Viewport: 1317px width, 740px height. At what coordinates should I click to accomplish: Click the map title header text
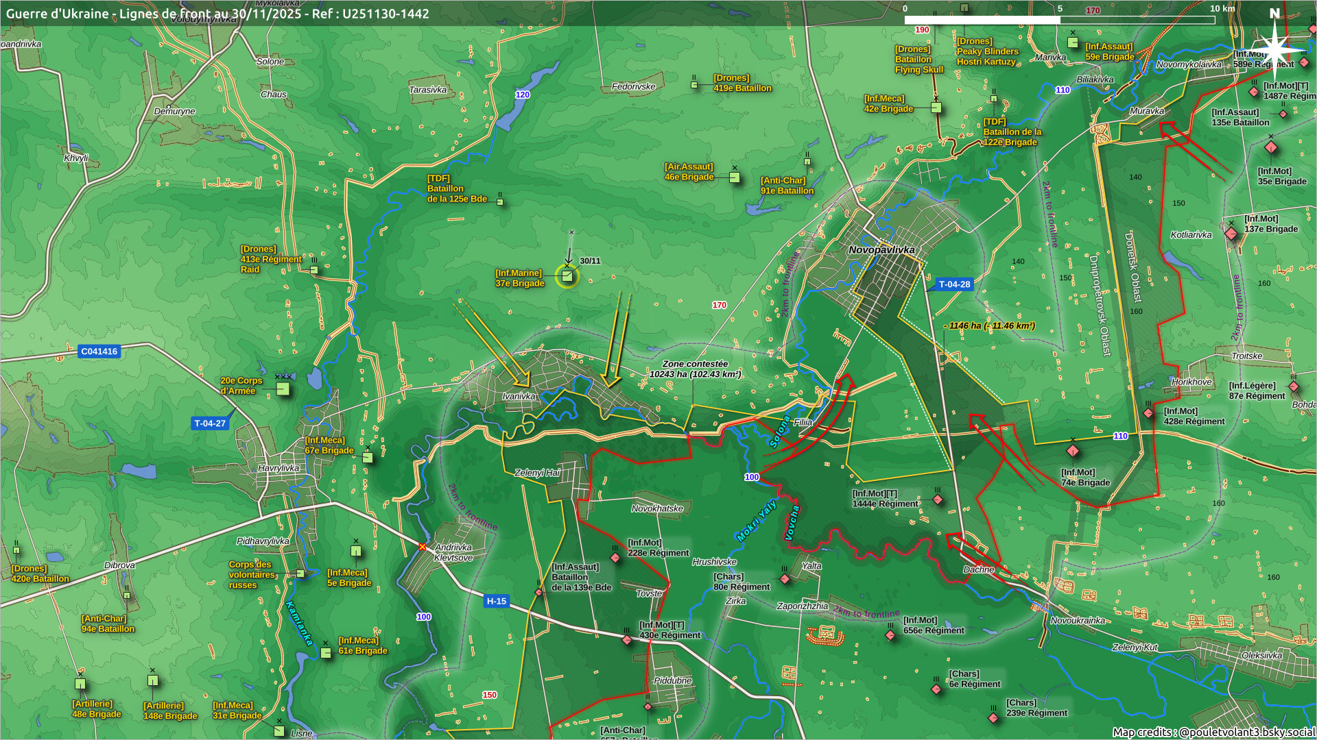(217, 14)
